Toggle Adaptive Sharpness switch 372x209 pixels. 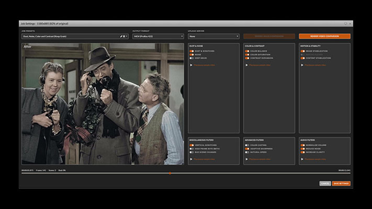pyautogui.click(x=247, y=148)
